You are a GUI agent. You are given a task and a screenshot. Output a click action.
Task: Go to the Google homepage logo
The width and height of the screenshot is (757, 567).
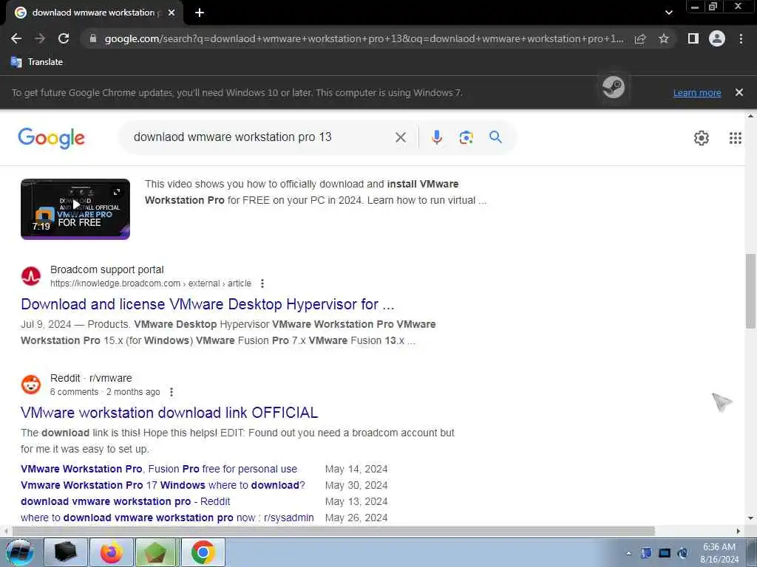tap(51, 138)
